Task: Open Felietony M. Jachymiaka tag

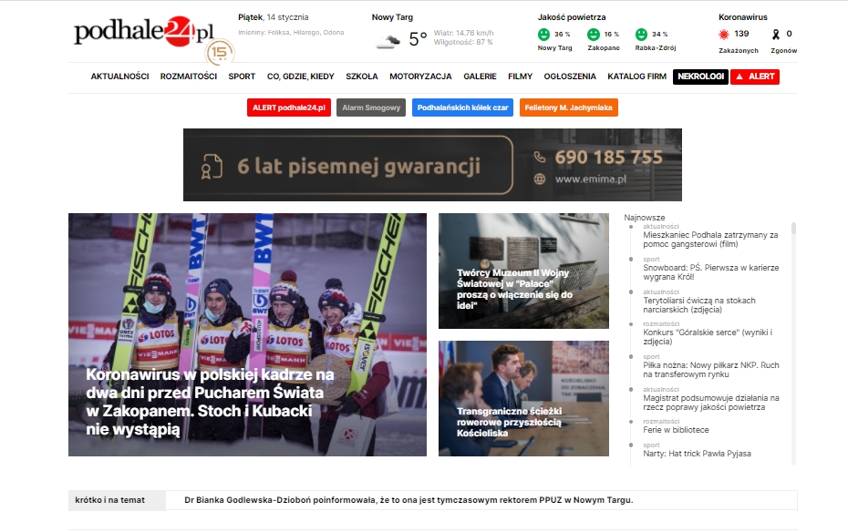Action: 568,107
